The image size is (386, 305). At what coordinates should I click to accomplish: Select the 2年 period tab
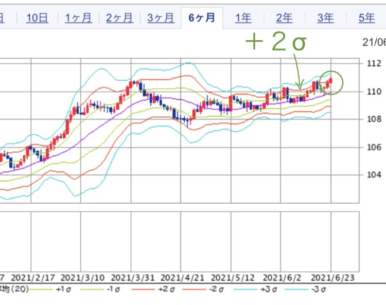[x=284, y=18]
